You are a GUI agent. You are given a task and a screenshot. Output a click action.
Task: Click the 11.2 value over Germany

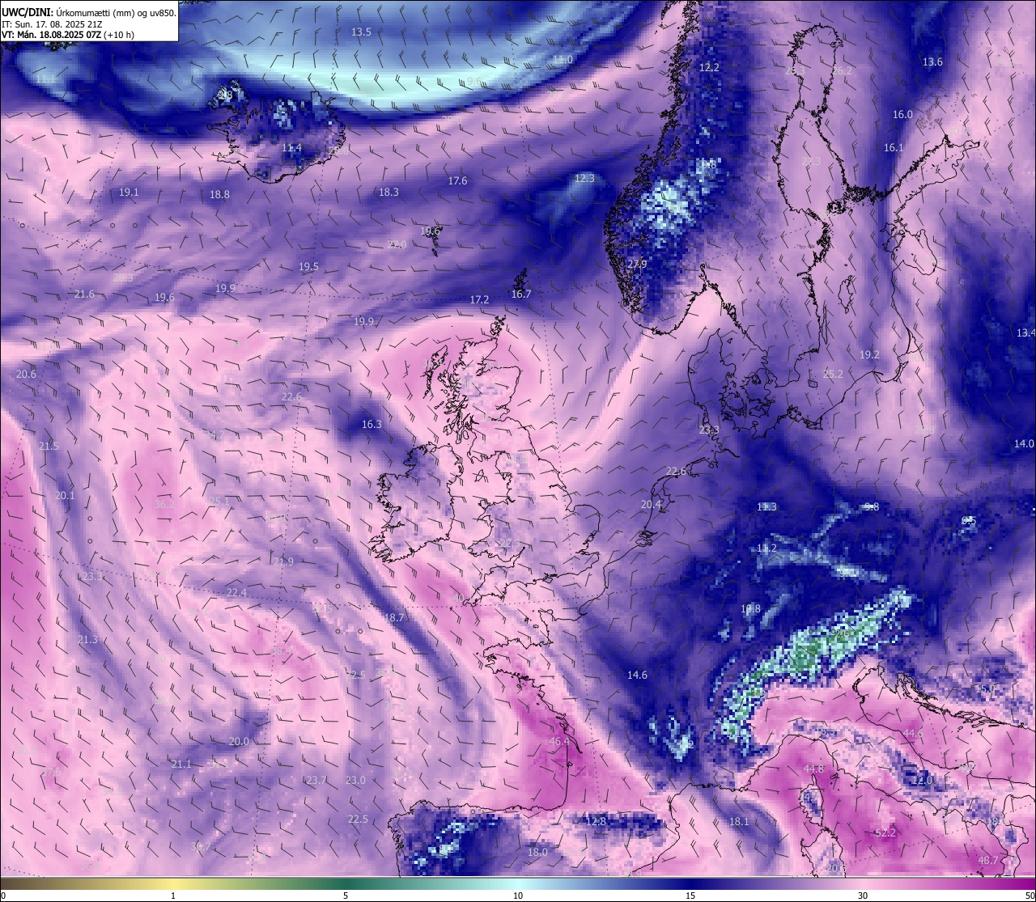(766, 548)
